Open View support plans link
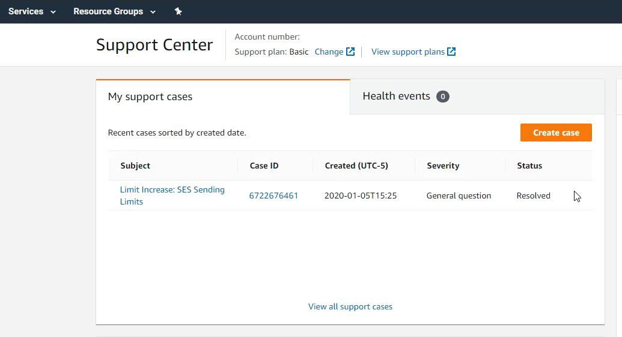This screenshot has height=337, width=622. click(408, 52)
